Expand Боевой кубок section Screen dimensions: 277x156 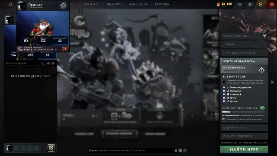(244, 36)
